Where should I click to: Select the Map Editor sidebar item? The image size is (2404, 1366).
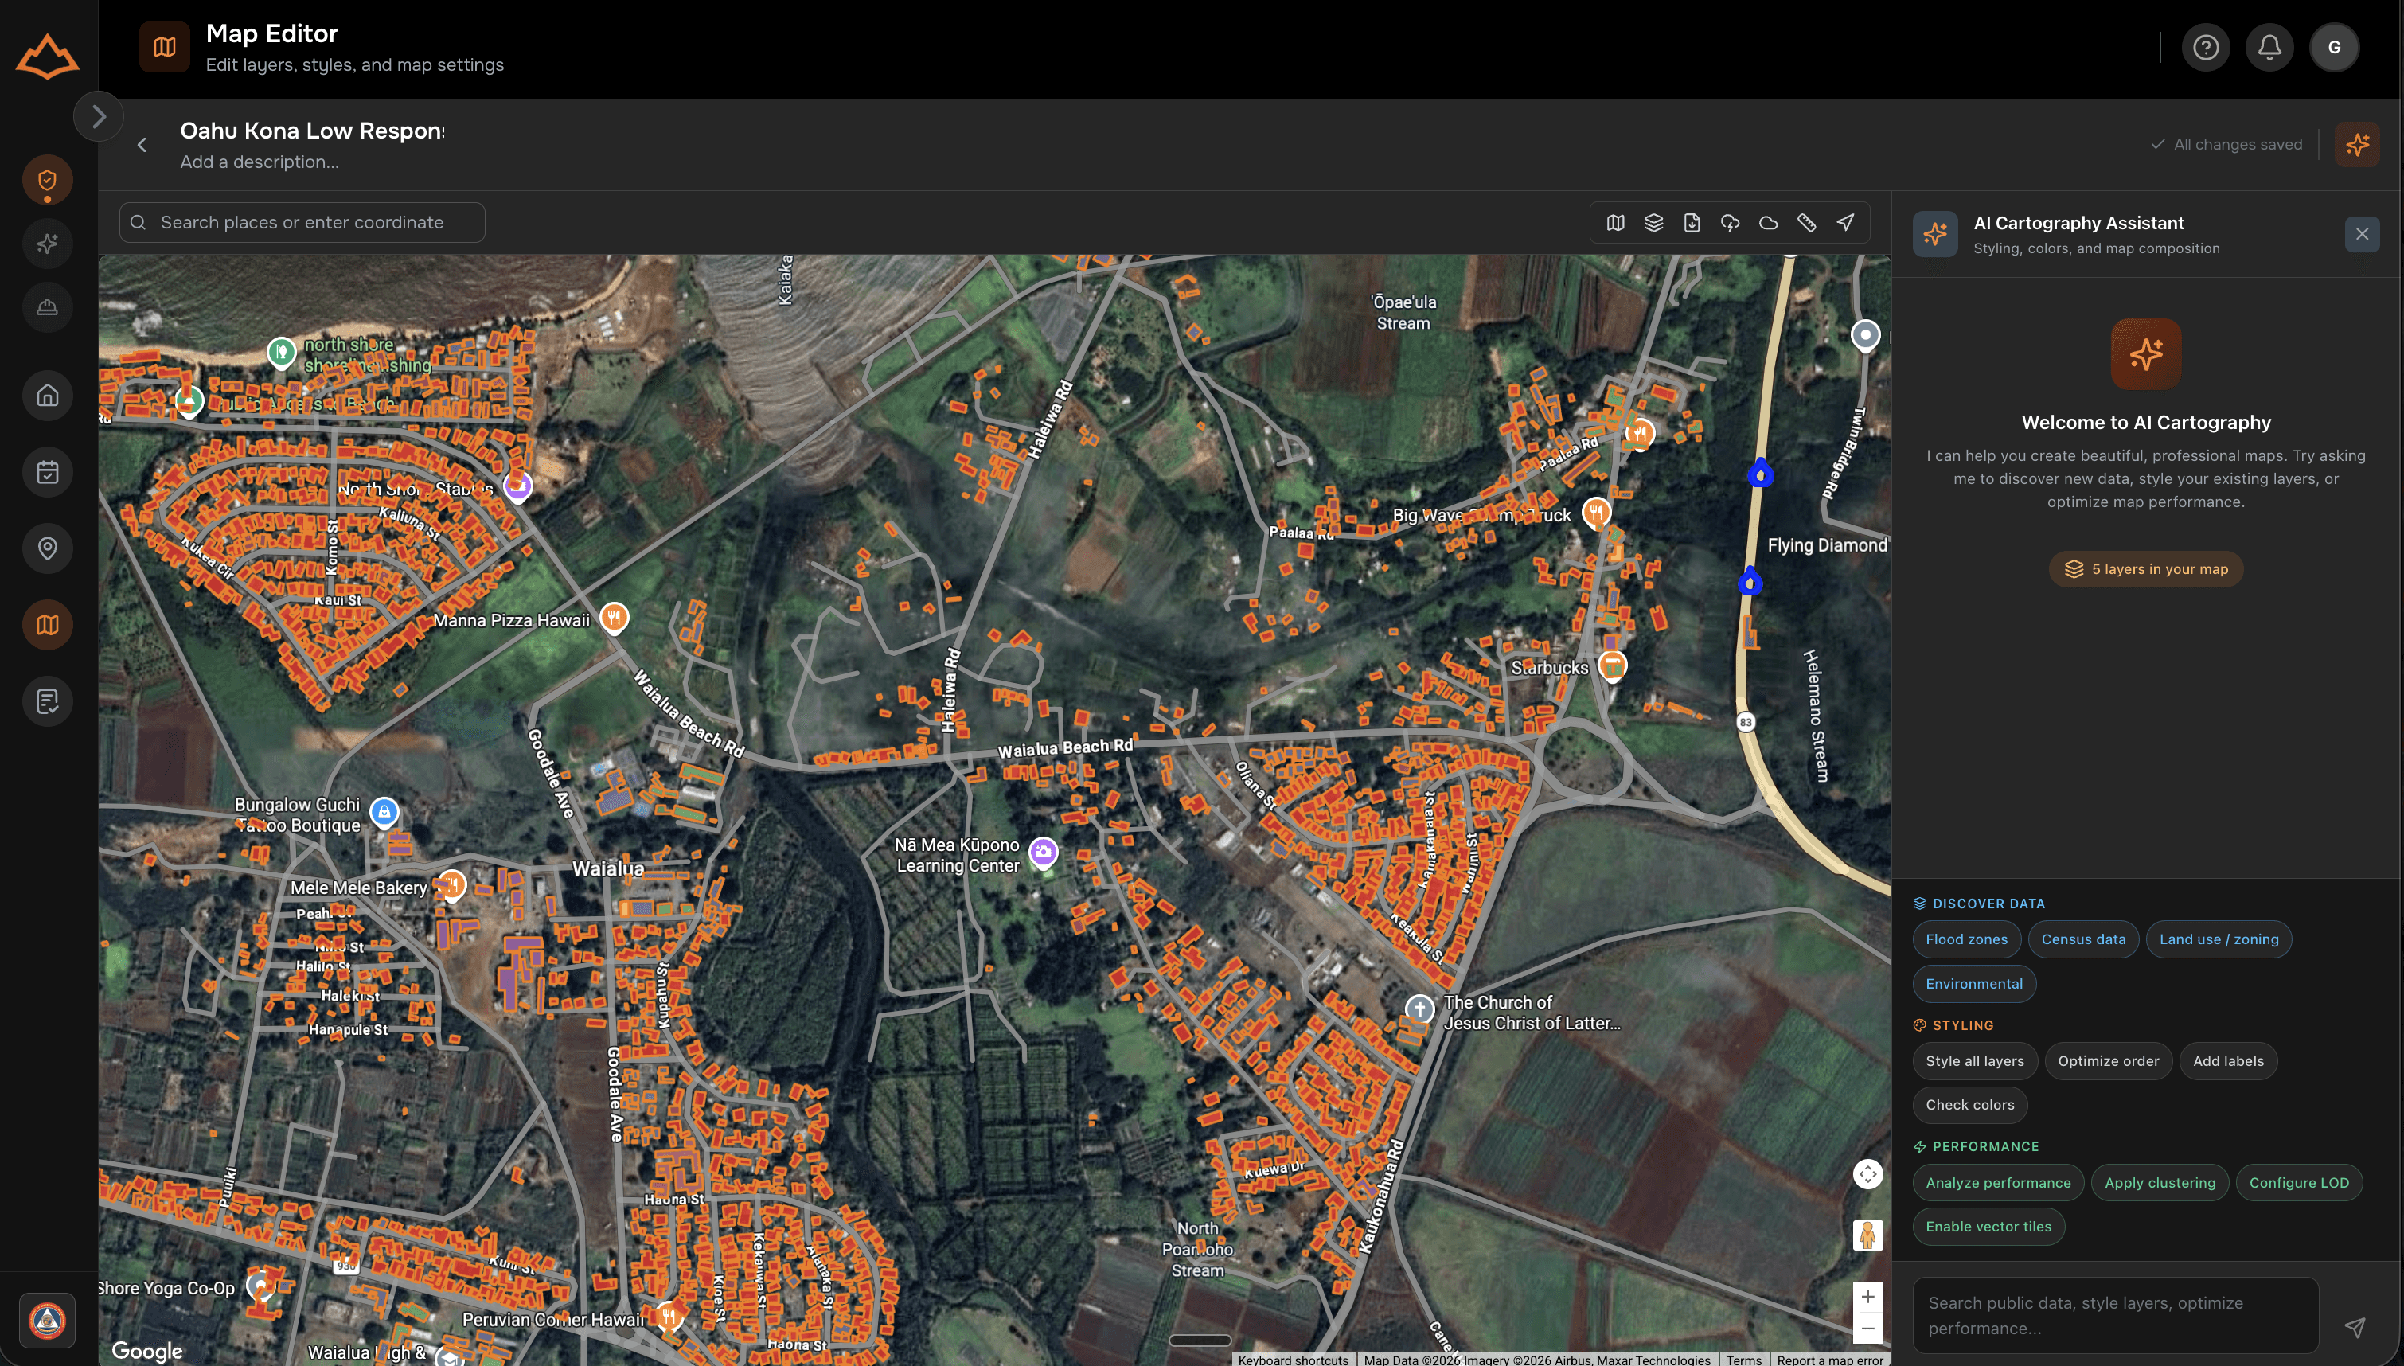click(x=47, y=625)
